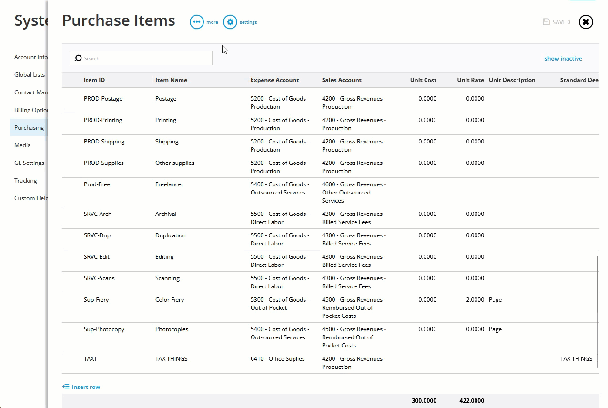The image size is (608, 408).
Task: Click the SAVED disk icon
Action: pyautogui.click(x=546, y=22)
